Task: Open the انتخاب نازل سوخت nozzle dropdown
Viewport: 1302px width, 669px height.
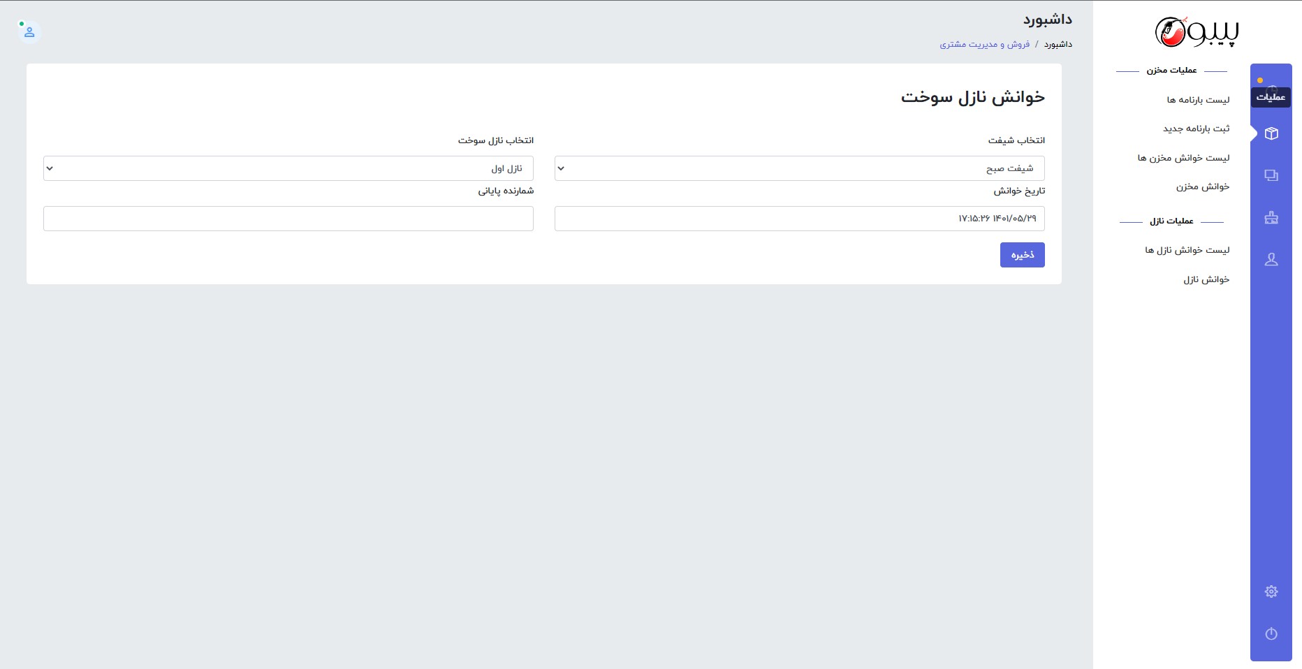Action: (288, 168)
